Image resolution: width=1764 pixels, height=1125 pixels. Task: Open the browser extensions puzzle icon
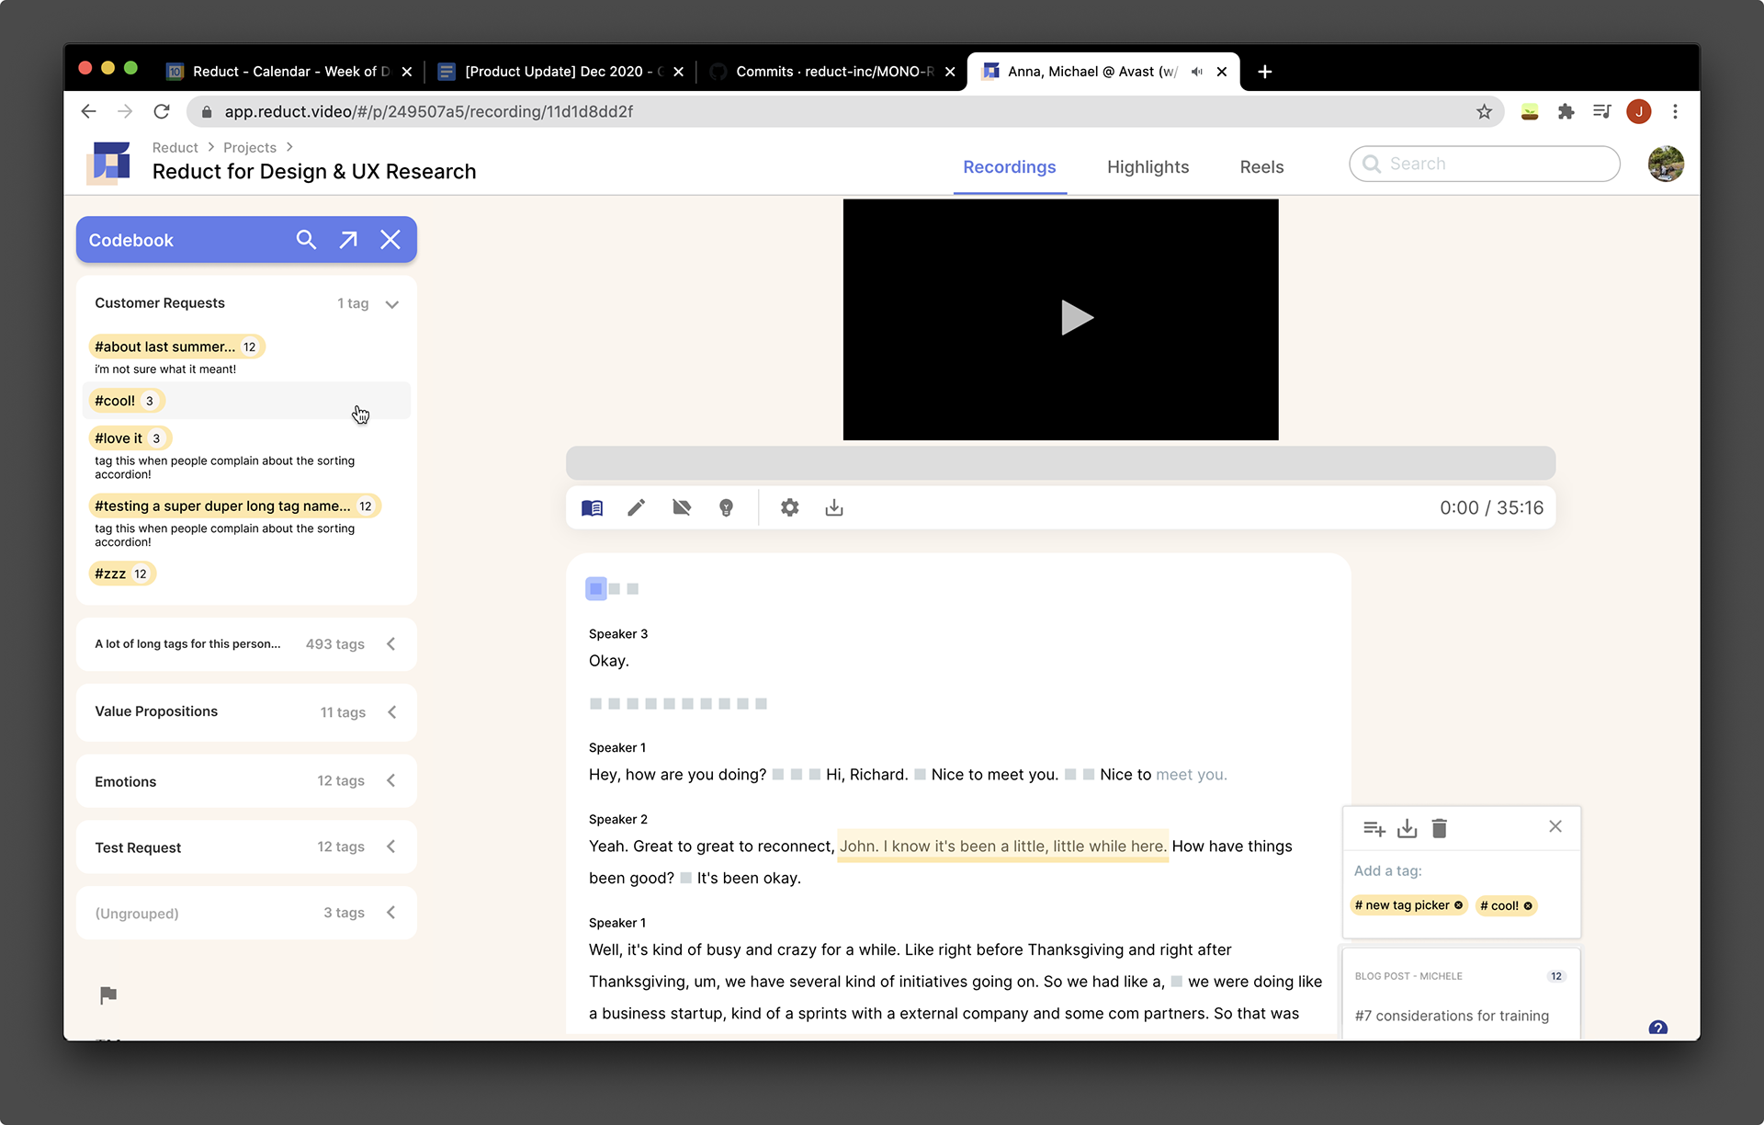click(x=1566, y=111)
